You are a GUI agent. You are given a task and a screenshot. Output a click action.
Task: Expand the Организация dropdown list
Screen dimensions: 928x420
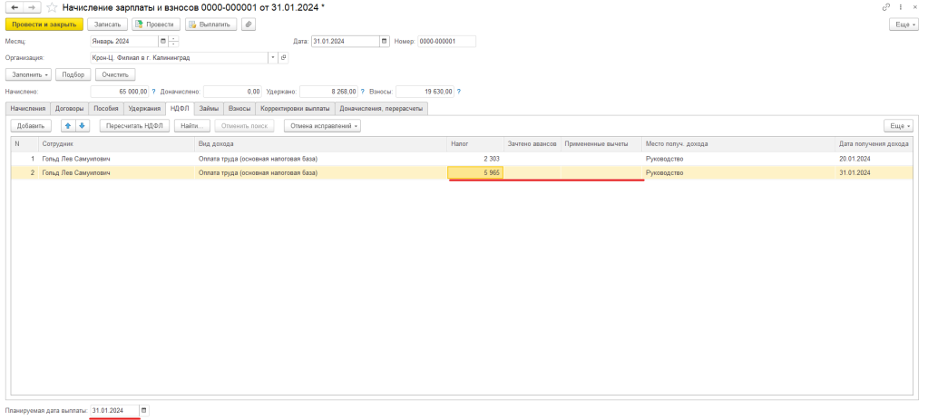[x=272, y=57]
